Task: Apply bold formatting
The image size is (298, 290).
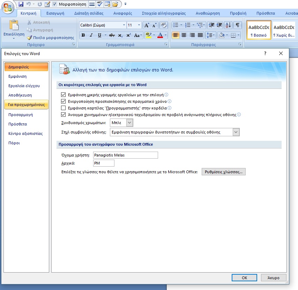Action: click(83, 35)
